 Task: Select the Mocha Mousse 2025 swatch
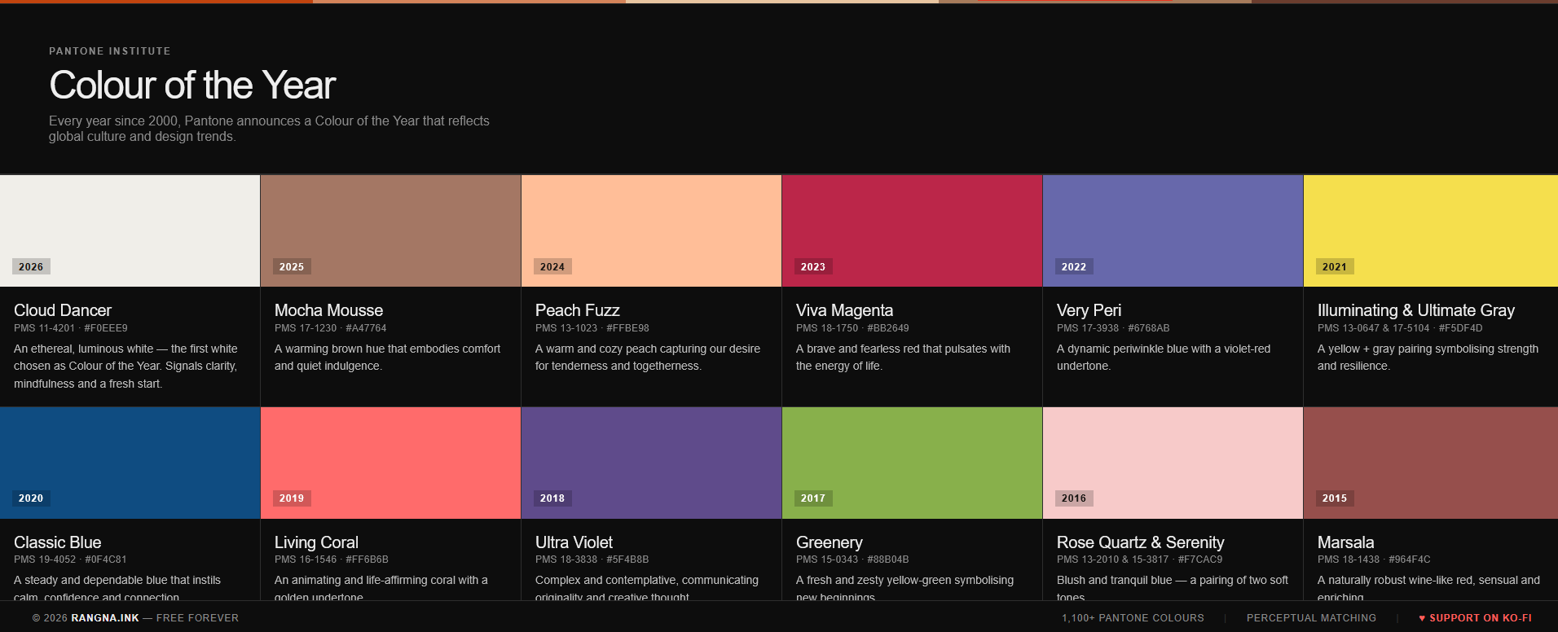[391, 231]
